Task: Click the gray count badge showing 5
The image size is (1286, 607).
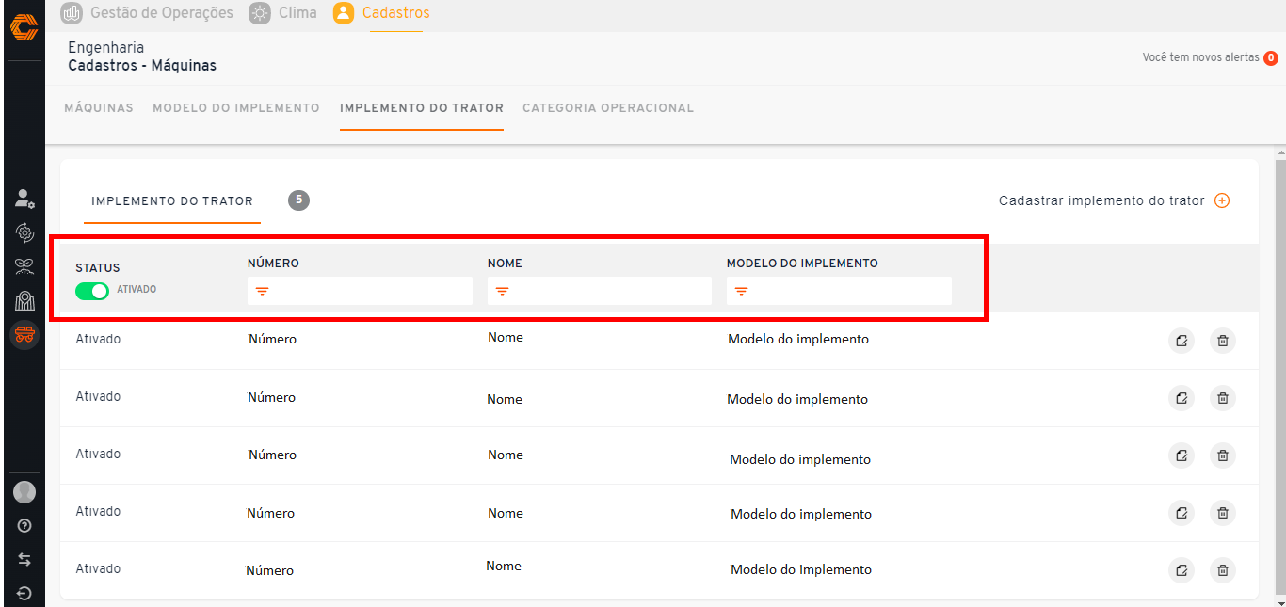Action: pyautogui.click(x=298, y=200)
